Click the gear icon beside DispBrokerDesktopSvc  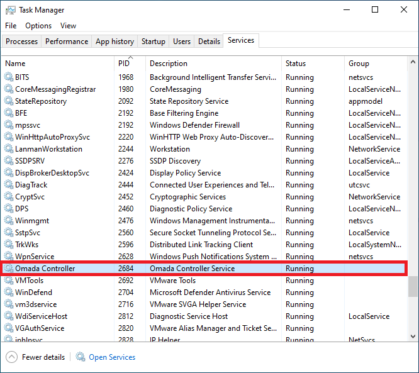tap(9, 173)
